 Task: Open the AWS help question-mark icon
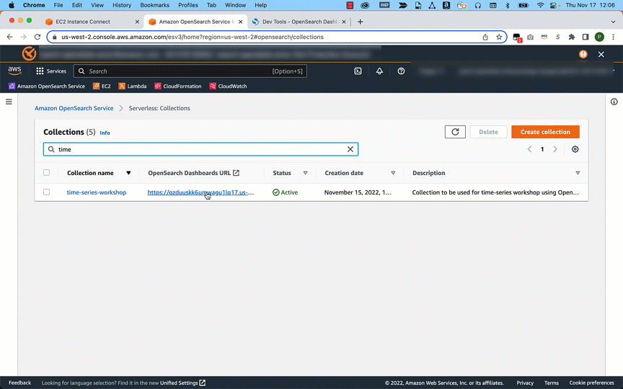[x=402, y=71]
